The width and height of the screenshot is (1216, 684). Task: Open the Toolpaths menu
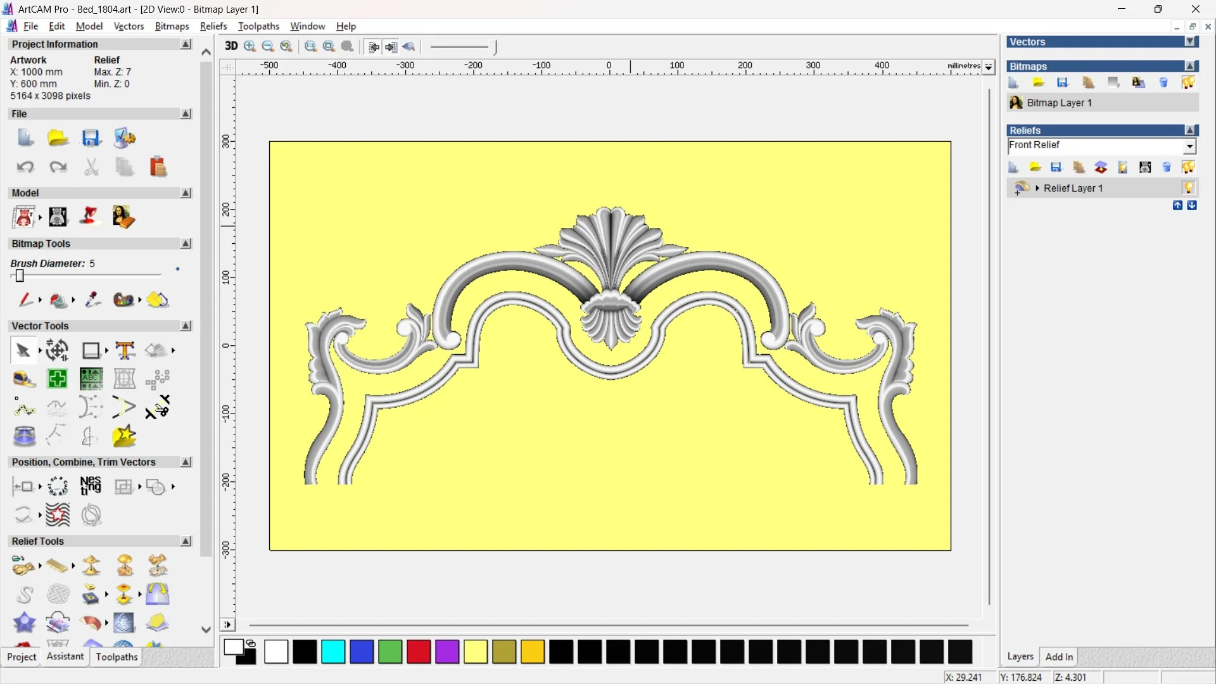click(x=258, y=26)
